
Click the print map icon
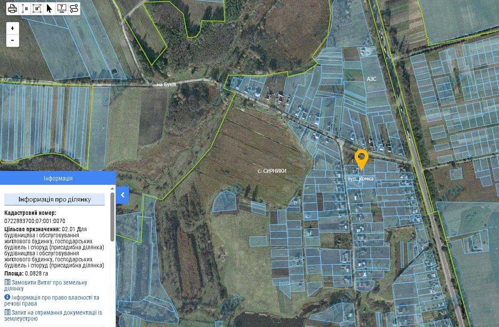(12, 8)
